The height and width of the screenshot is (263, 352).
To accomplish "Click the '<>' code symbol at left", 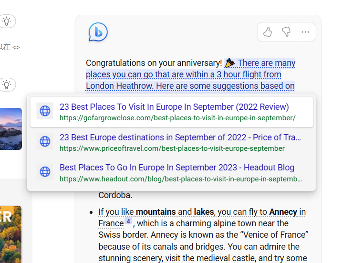I will coord(16,47).
